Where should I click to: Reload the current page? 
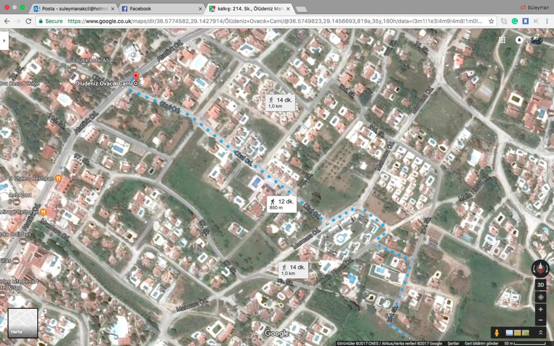(x=28, y=21)
